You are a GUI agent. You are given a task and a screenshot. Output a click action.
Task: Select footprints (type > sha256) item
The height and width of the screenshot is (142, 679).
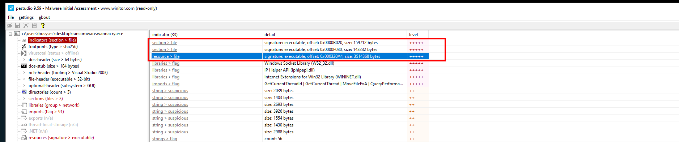53,47
